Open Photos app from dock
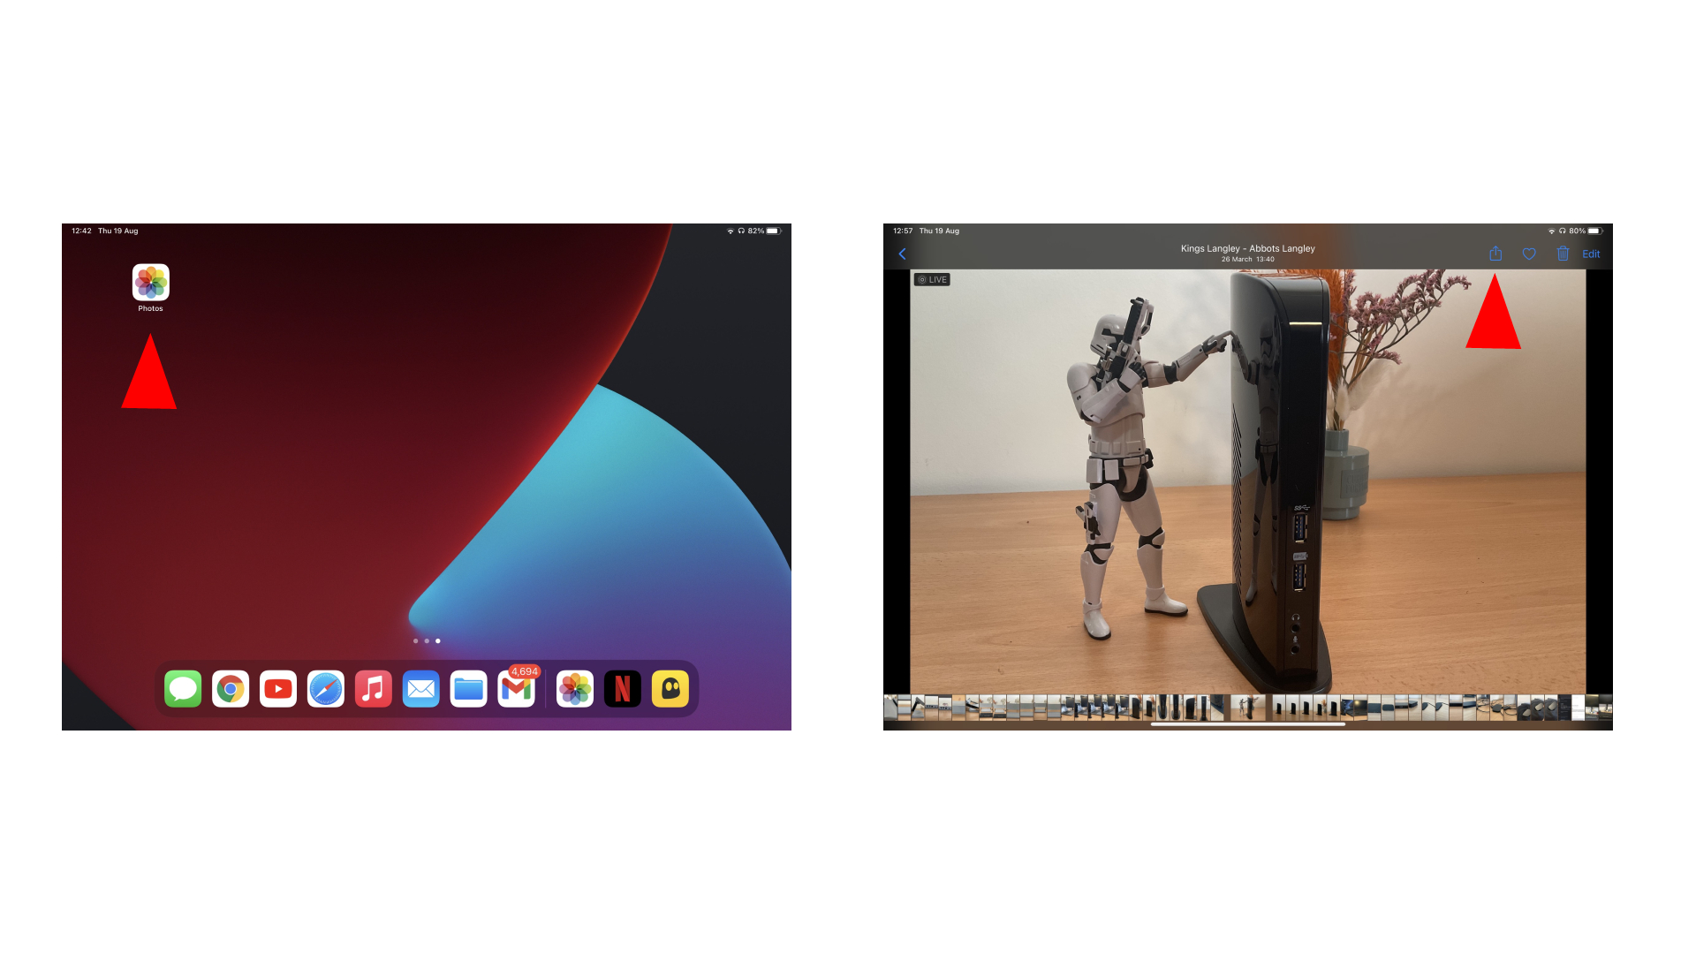 tap(574, 688)
